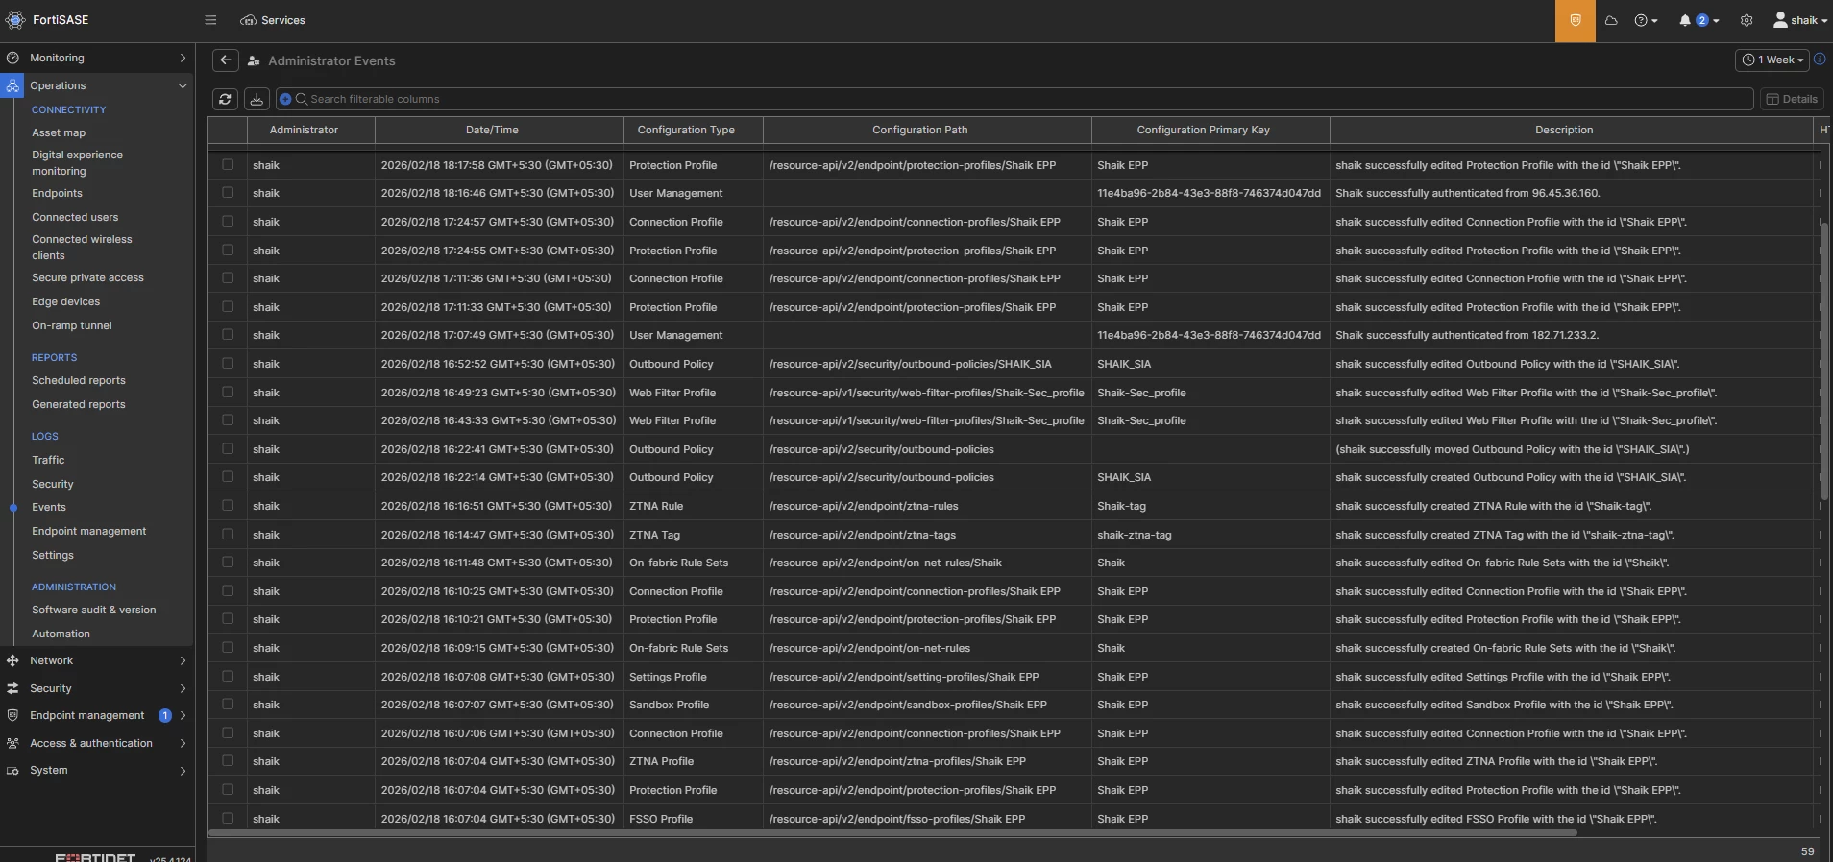Check the box for 18:17:58 Protection Profile row
1833x862 pixels.
click(228, 165)
